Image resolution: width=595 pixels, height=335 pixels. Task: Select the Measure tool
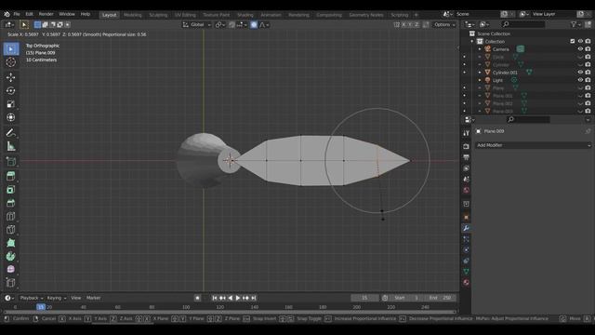(x=10, y=146)
